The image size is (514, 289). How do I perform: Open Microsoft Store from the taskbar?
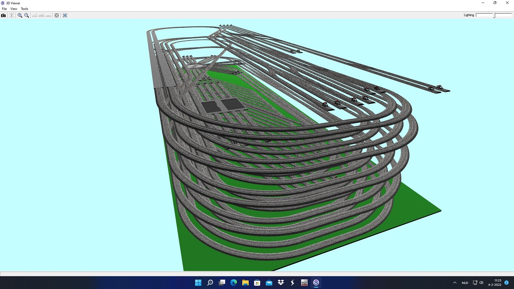(257, 282)
